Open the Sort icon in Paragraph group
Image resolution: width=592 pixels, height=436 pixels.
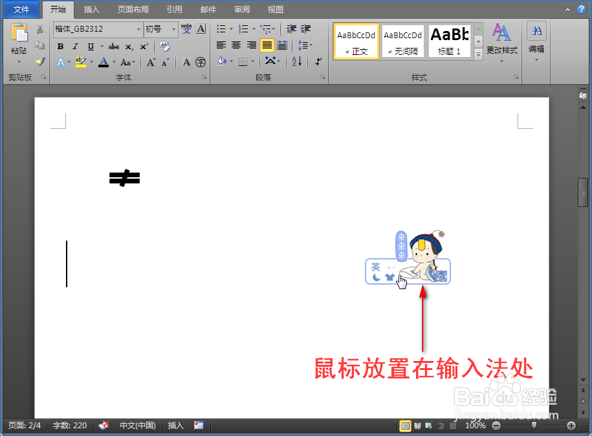click(x=296, y=61)
